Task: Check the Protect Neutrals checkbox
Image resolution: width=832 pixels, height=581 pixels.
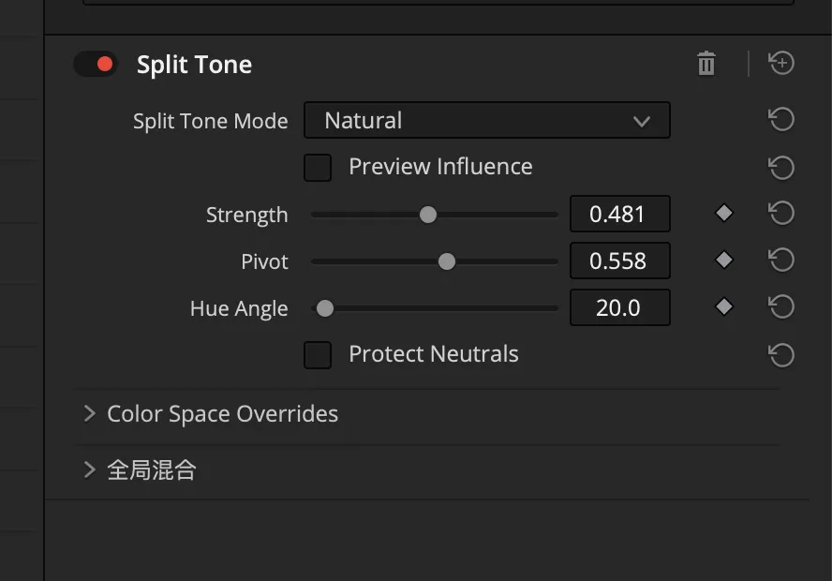Action: coord(318,355)
